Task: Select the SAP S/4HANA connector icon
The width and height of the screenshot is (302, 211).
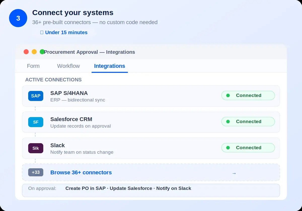Action: [x=35, y=96]
